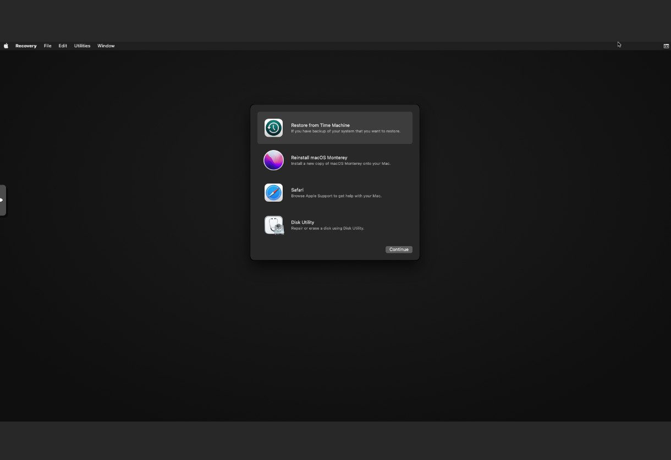Viewport: 671px width, 460px height.
Task: Click the input menu icon in menu bar
Action: (666, 46)
